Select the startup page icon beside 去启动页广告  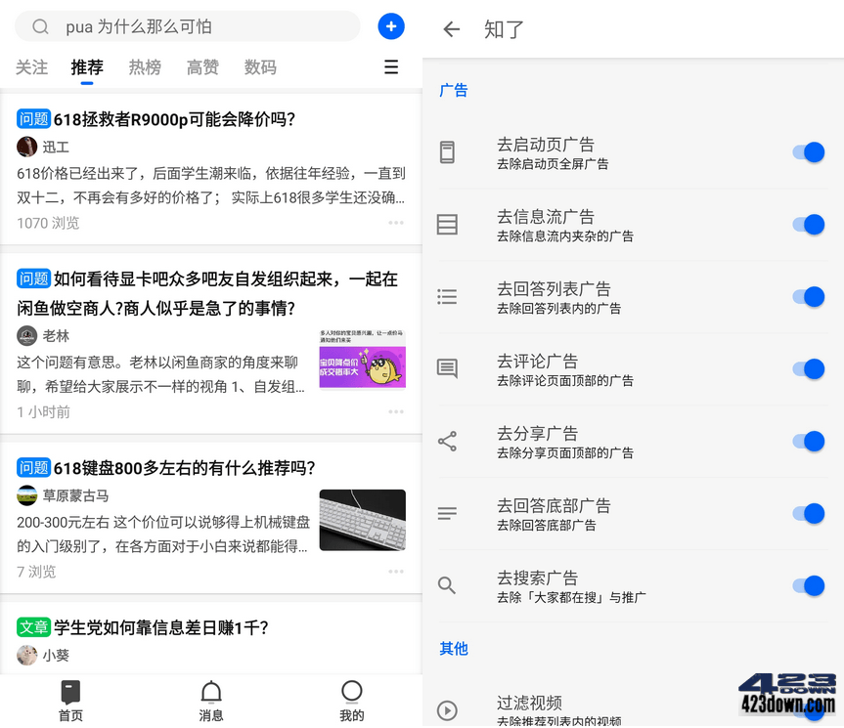[x=447, y=151]
